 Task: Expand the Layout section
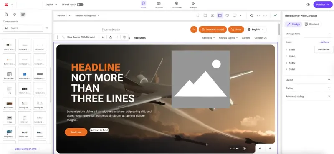tap(308, 80)
